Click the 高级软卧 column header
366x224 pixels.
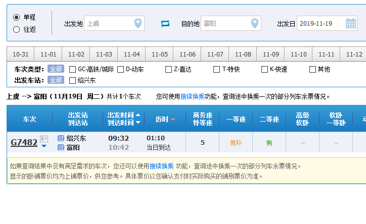(302, 119)
